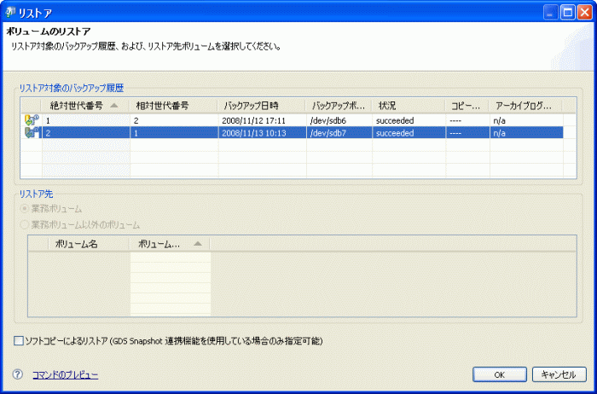
Task: Enable the ソフトコピーによるリストア checkbox
Action: coord(19,341)
